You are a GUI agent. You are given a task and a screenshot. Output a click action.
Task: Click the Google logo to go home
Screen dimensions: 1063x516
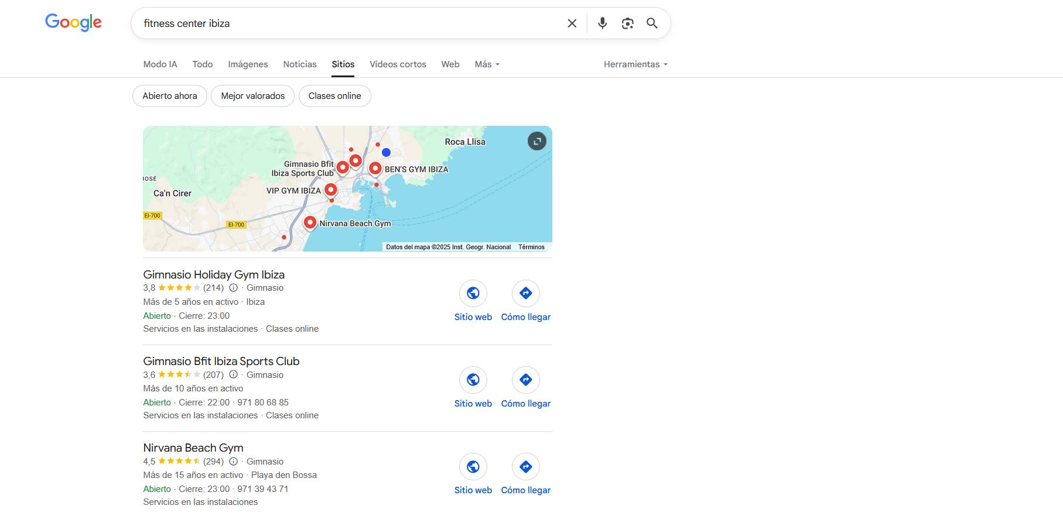[73, 22]
